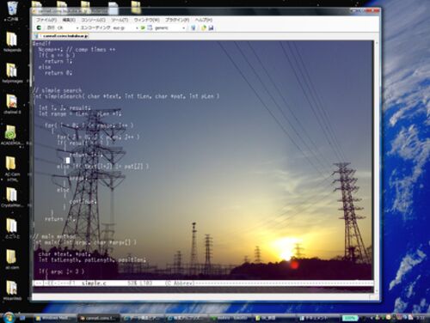
Task: Select the AC-Cam HTML folder on desktop
Action: pyautogui.click(x=12, y=169)
